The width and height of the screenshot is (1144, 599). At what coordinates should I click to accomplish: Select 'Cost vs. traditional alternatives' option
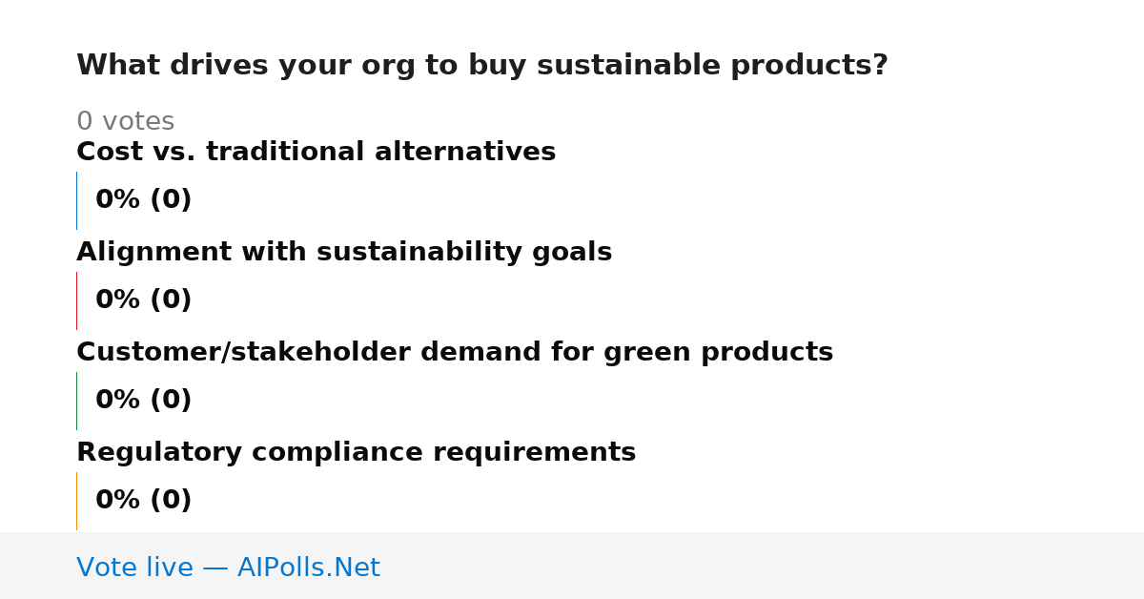coord(316,152)
